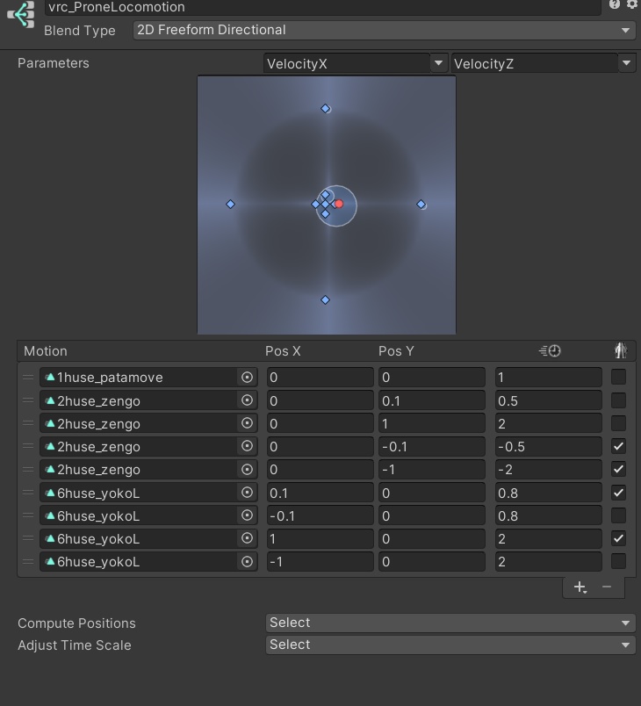Click Pos Y field showing -1
This screenshot has height=706, width=641.
coord(432,470)
